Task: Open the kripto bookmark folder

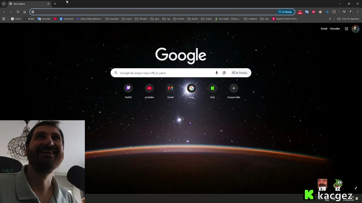Action: coord(206,19)
